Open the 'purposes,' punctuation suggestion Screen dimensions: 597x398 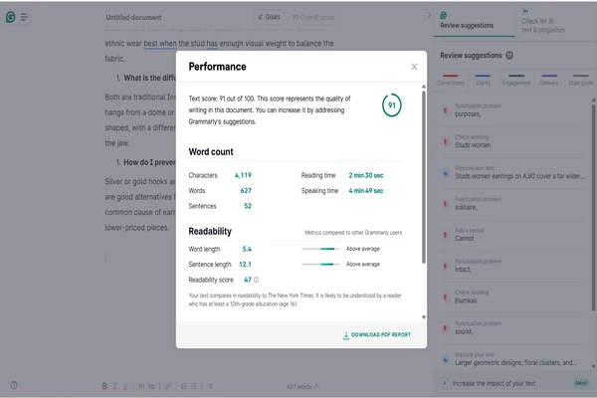tap(512, 110)
